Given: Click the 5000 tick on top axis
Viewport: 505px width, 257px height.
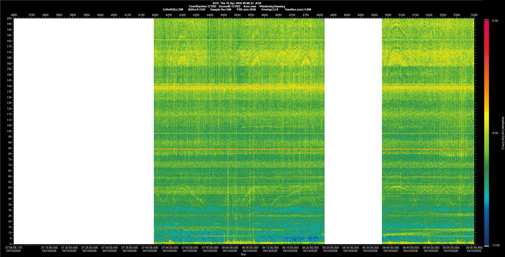Looking at the screenshot, I should click(374, 15).
